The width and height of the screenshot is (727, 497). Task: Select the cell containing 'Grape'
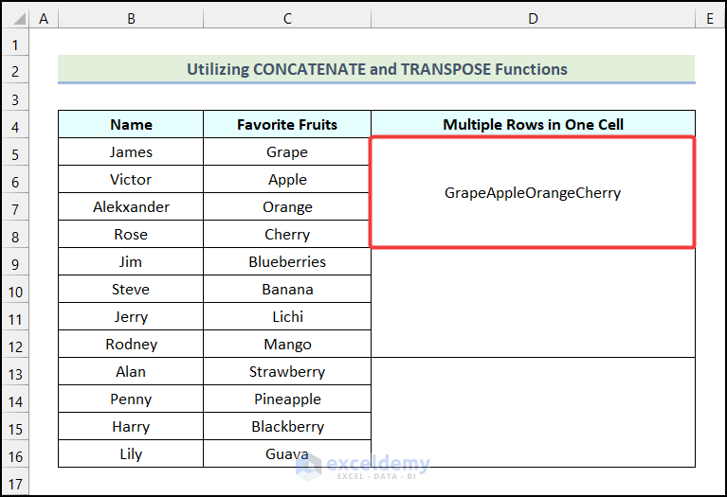[x=287, y=151]
